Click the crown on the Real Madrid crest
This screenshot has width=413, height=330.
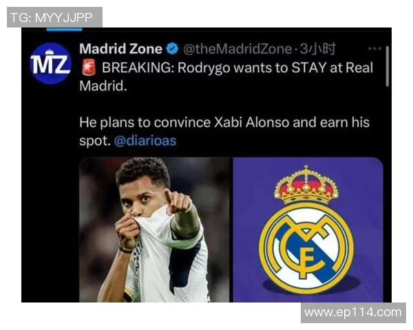(x=306, y=185)
